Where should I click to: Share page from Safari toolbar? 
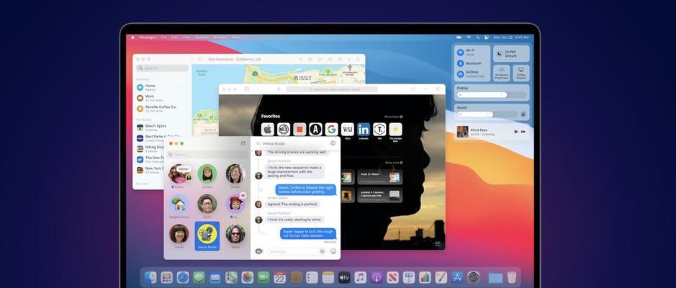coord(413,89)
